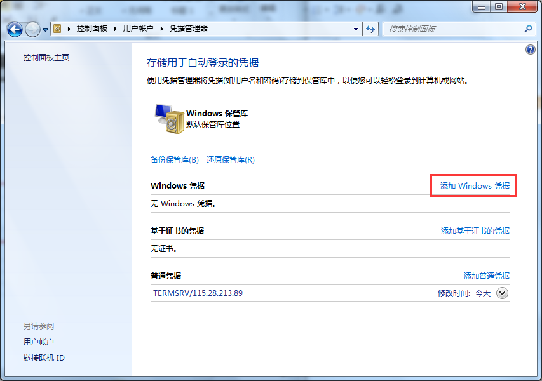The image size is (542, 381).
Task: Click the refresh button beside address bar
Action: click(x=371, y=29)
